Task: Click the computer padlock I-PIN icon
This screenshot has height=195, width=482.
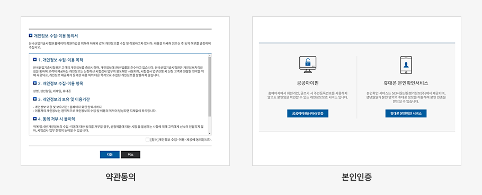Action: pos(308,65)
